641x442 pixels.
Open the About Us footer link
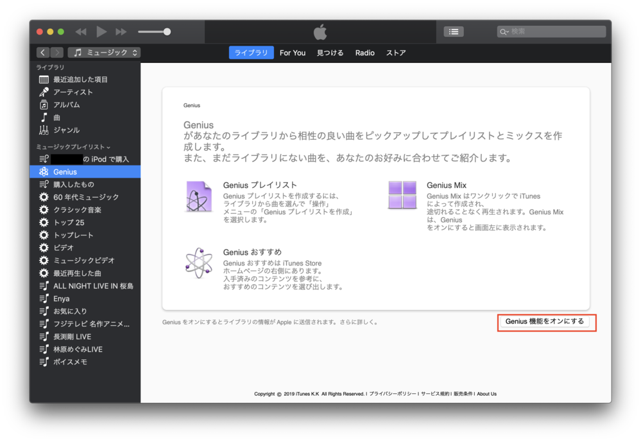tap(486, 394)
